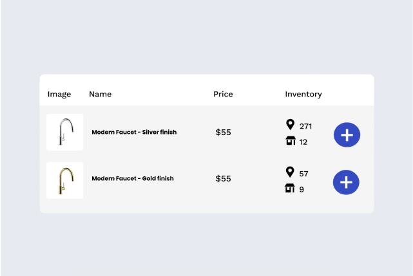Open the silver faucet thumbnail image

[65, 132]
